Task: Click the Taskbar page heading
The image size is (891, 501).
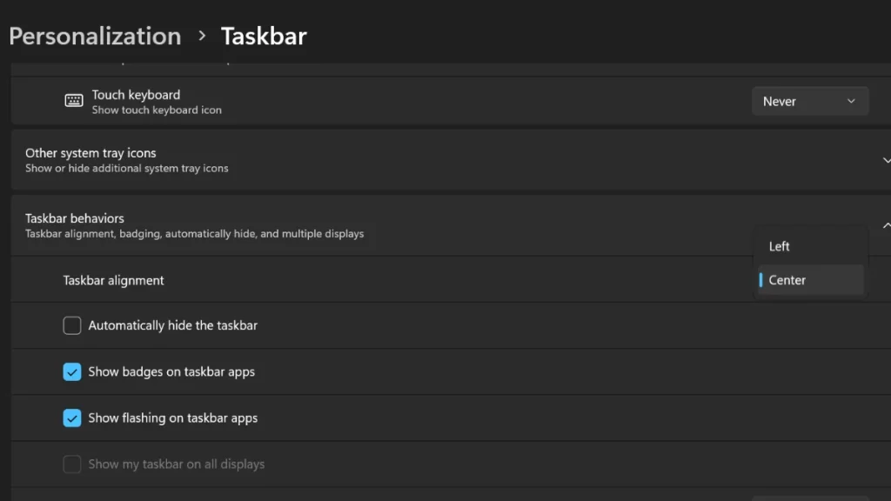Action: (x=264, y=37)
